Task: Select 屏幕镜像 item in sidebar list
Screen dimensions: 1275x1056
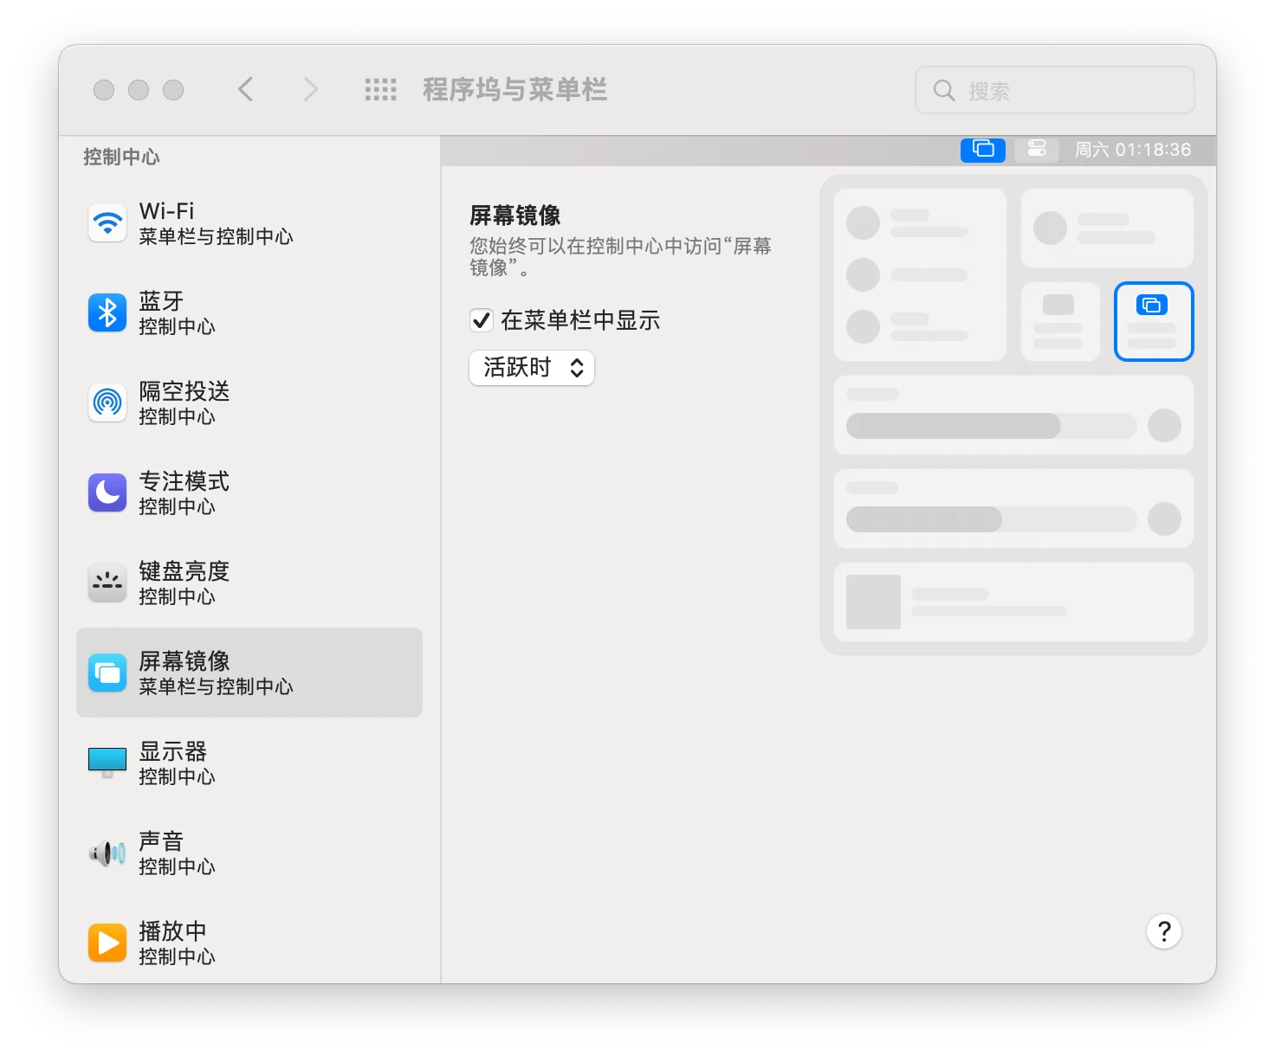Action: [249, 673]
